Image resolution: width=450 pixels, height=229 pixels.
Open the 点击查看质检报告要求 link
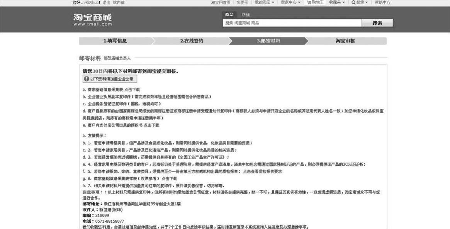tap(263, 171)
